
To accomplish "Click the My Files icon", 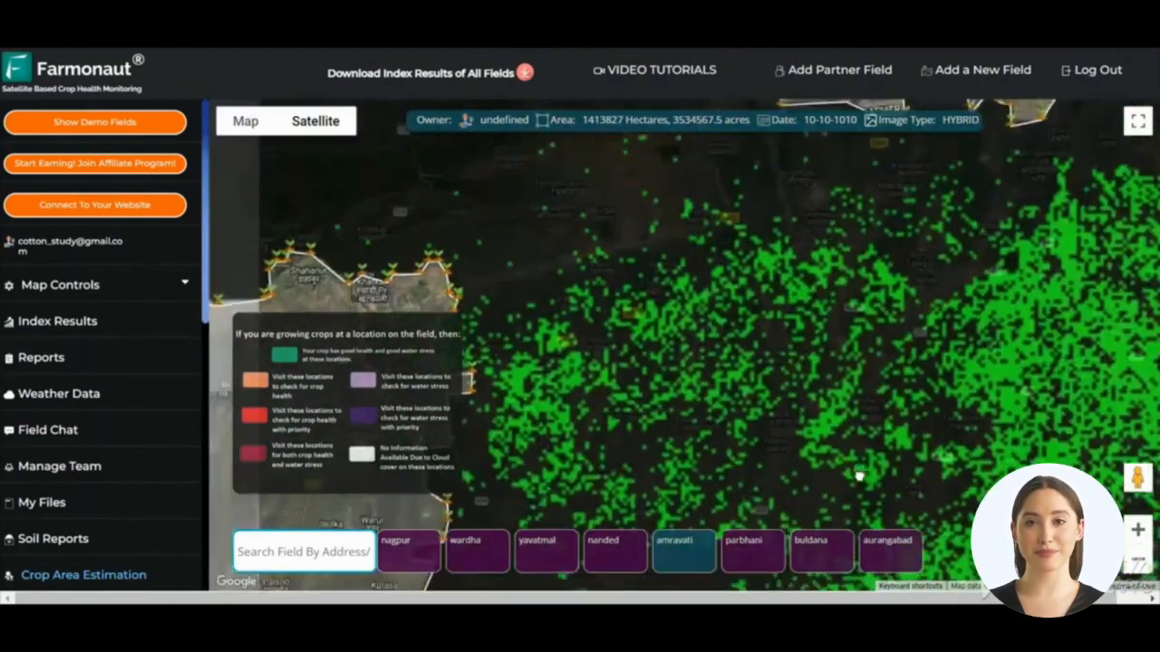I will pyautogui.click(x=9, y=503).
